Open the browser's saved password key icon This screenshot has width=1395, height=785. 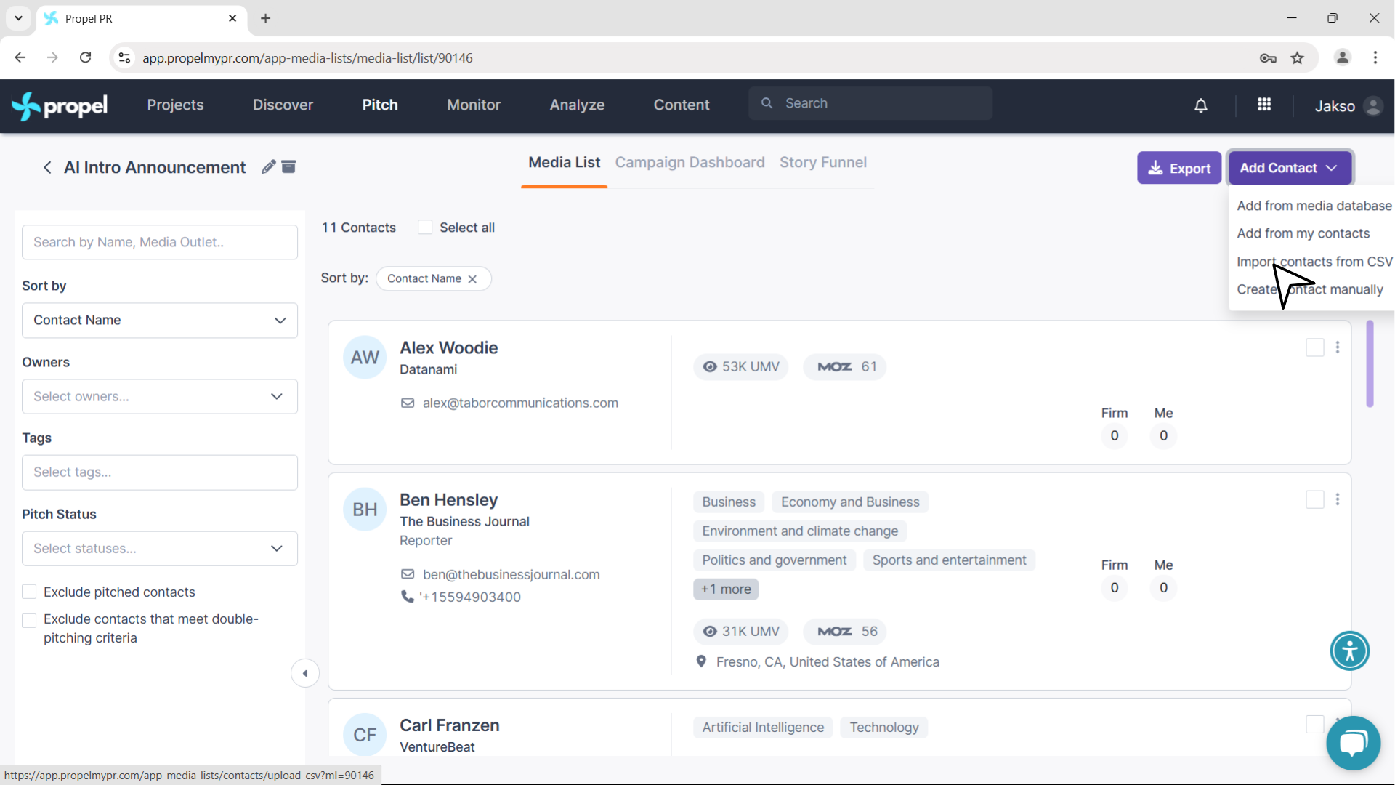1268,58
